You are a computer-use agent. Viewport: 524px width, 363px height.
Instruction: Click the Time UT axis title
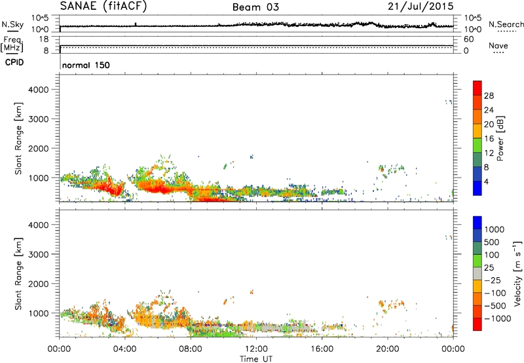[x=256, y=359]
